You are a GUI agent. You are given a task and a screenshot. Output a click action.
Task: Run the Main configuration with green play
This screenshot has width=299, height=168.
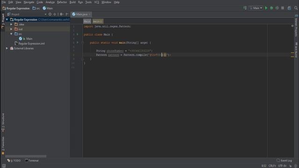point(266,8)
